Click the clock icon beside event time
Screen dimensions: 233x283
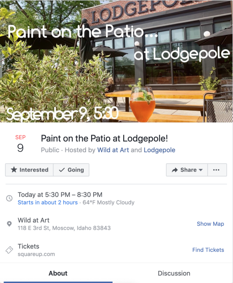[10, 198]
